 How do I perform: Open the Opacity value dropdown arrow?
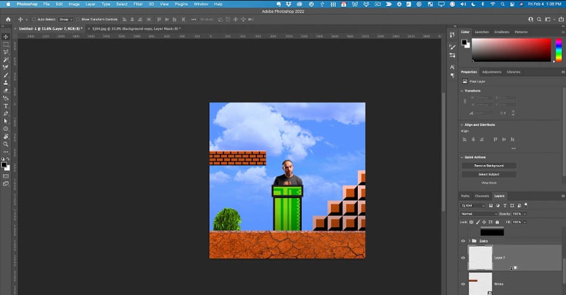[525, 214]
